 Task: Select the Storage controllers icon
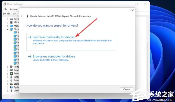click(11, 84)
